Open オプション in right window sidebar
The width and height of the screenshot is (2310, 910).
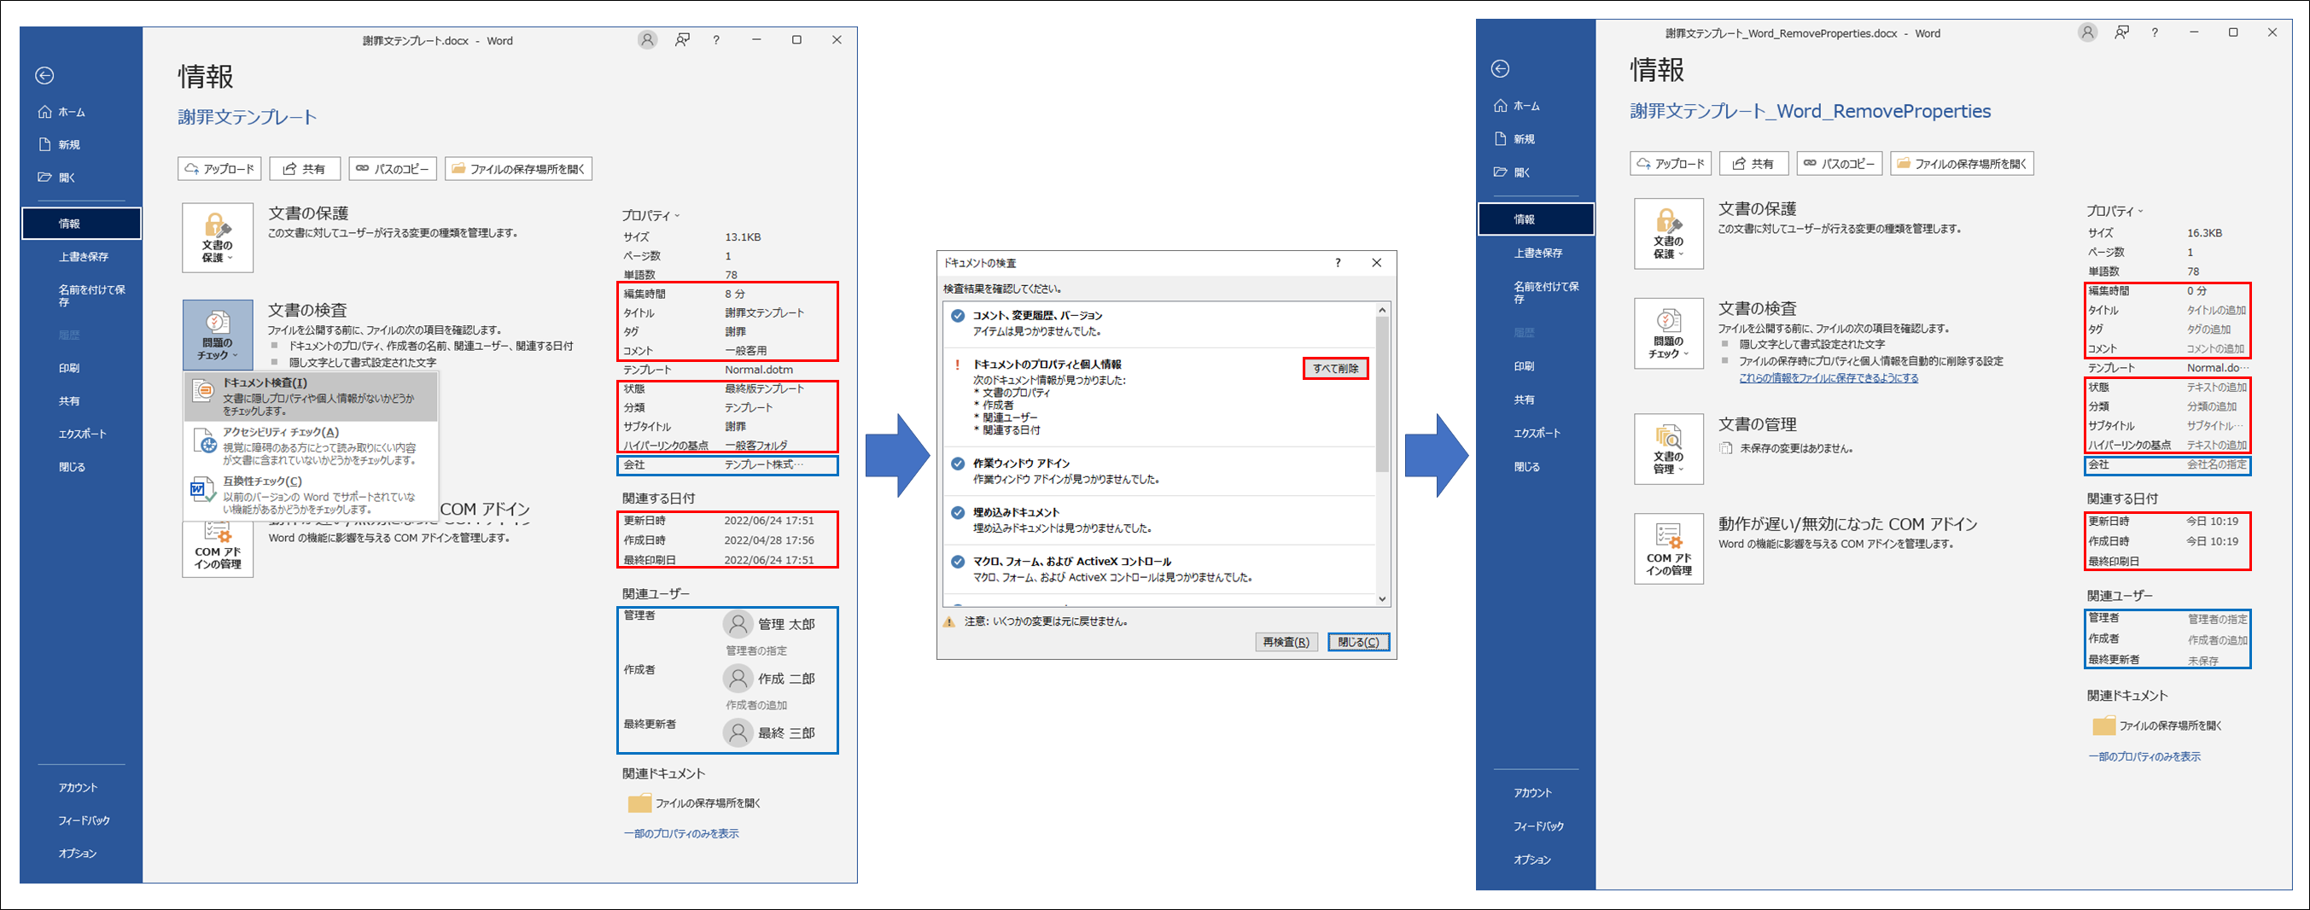tap(1532, 860)
